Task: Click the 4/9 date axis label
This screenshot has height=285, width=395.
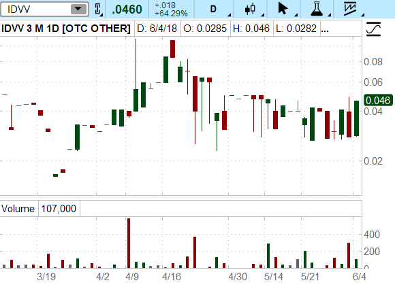Action: (x=132, y=277)
